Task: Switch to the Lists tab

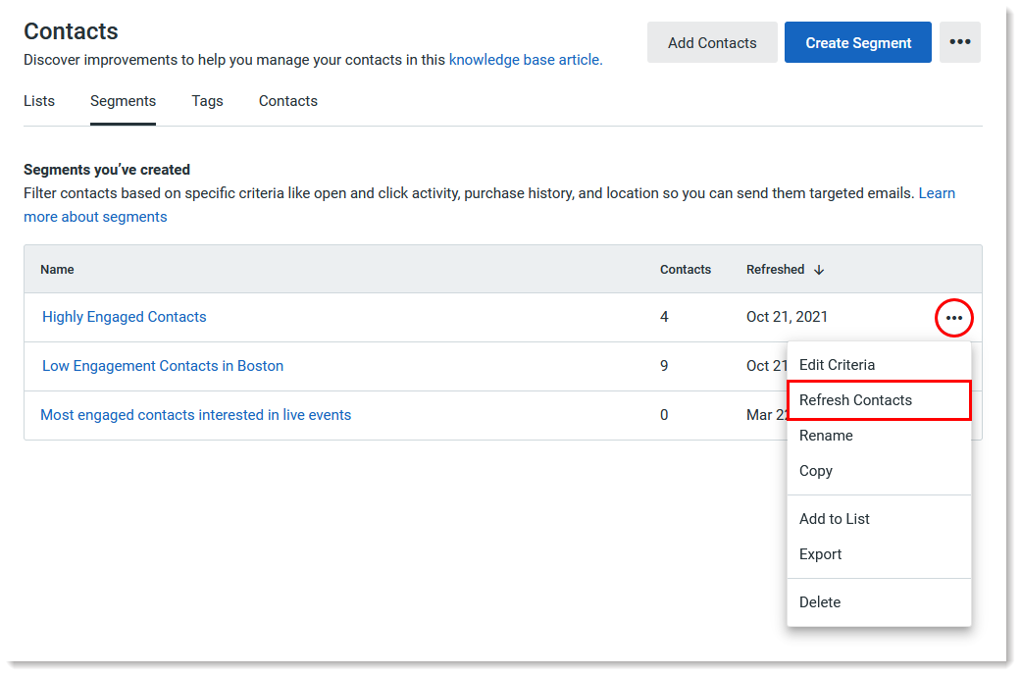Action: [39, 100]
